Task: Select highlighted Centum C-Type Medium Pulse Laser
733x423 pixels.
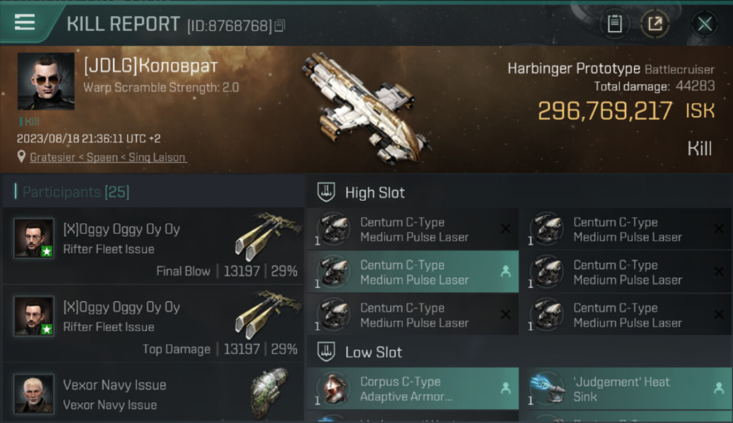Action: coord(413,272)
